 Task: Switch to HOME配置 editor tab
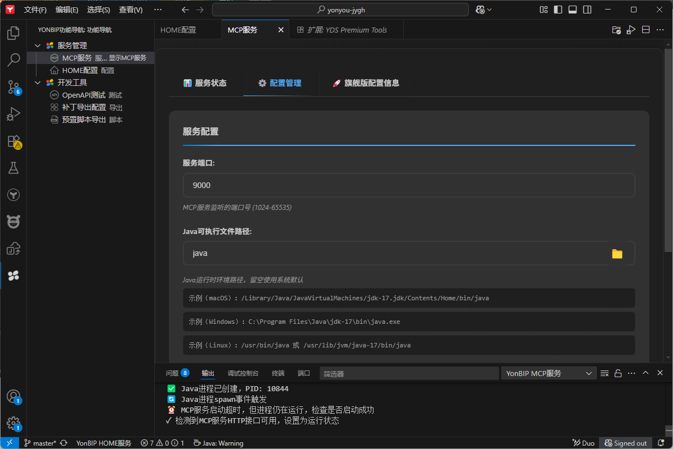188,30
